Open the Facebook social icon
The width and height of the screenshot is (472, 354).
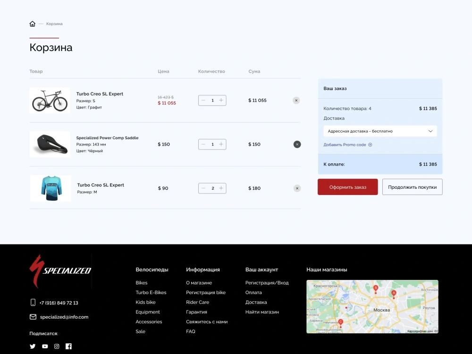click(x=68, y=346)
